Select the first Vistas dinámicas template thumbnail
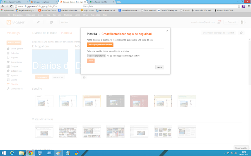The height and width of the screenshot is (156, 251). click(x=44, y=132)
